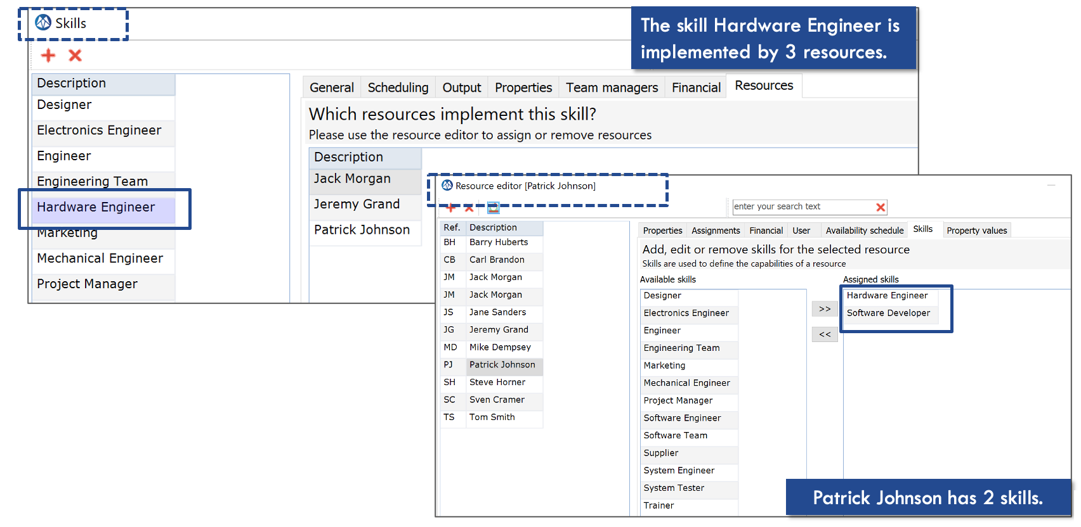Click the Ref. column header
The width and height of the screenshot is (1081, 527).
pos(453,228)
